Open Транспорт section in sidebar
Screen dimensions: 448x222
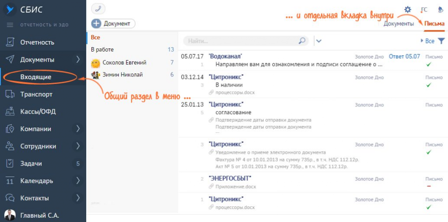(36, 94)
